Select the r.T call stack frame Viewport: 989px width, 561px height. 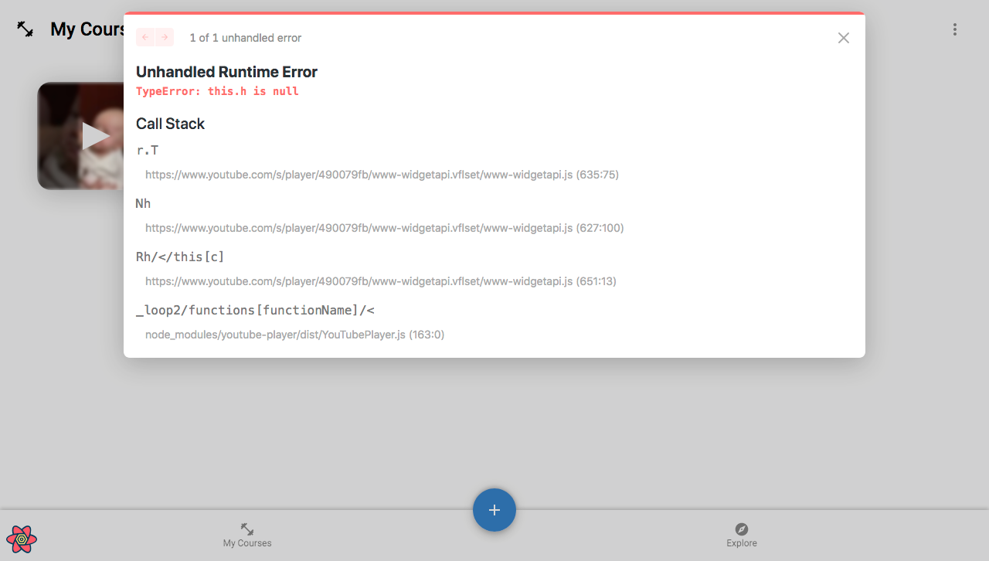point(147,150)
